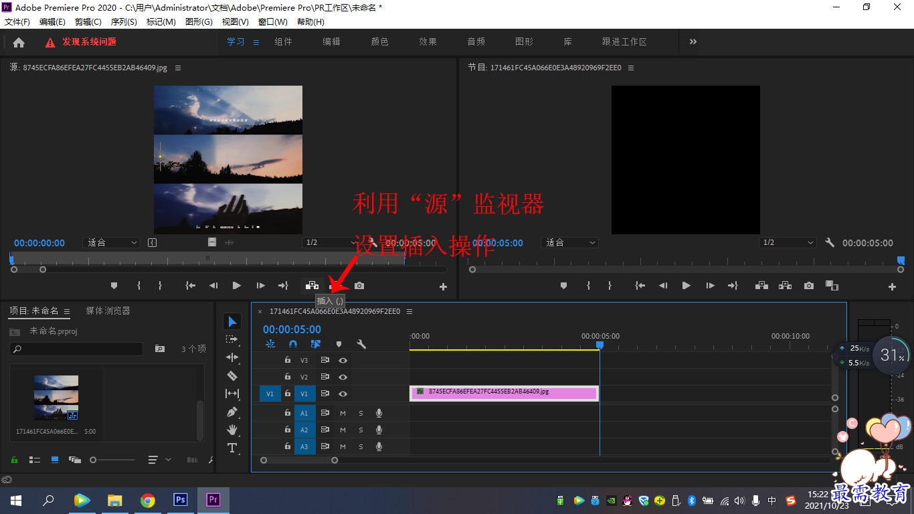Click the Insert button in Source monitor
This screenshot has width=914, height=514.
312,286
